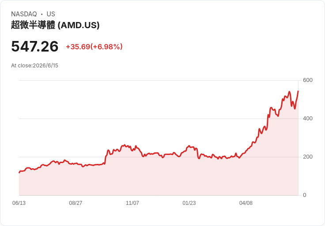
Task: Click the 04/08 date axis label
Action: [x=246, y=203]
